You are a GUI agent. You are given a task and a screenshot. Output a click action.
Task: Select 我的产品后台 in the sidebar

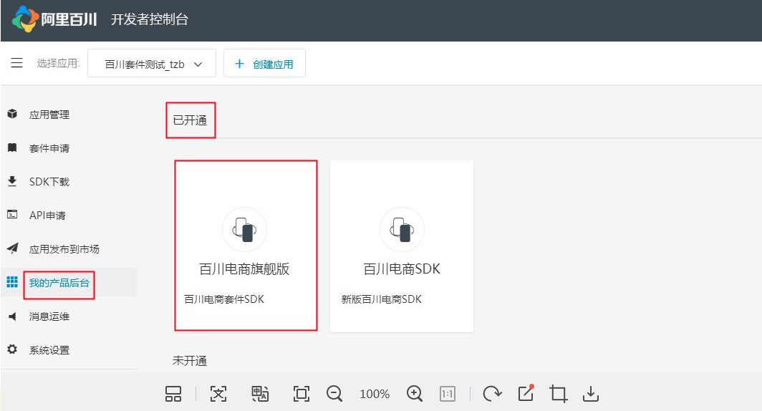59,283
